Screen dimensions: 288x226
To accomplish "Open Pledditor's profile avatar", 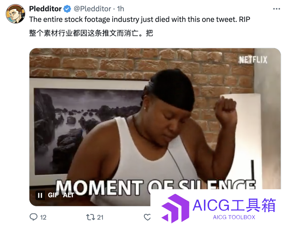I will (x=15, y=14).
